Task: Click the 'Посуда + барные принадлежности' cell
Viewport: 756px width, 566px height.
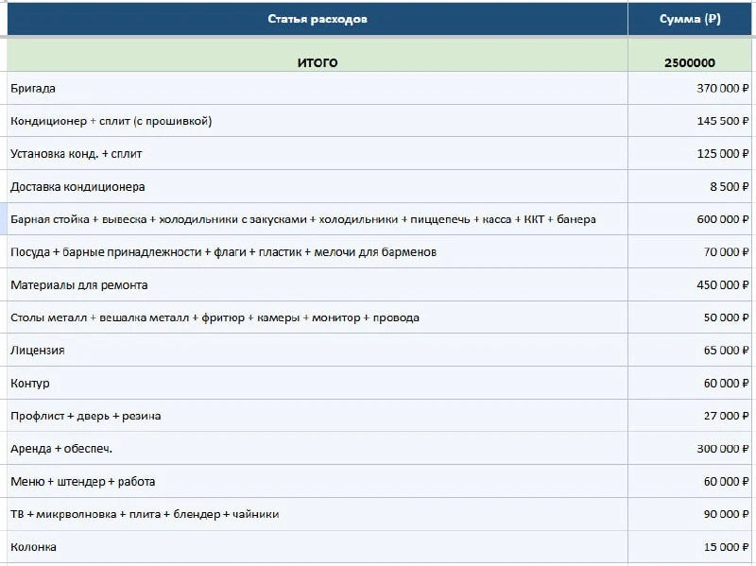Action: [318, 252]
